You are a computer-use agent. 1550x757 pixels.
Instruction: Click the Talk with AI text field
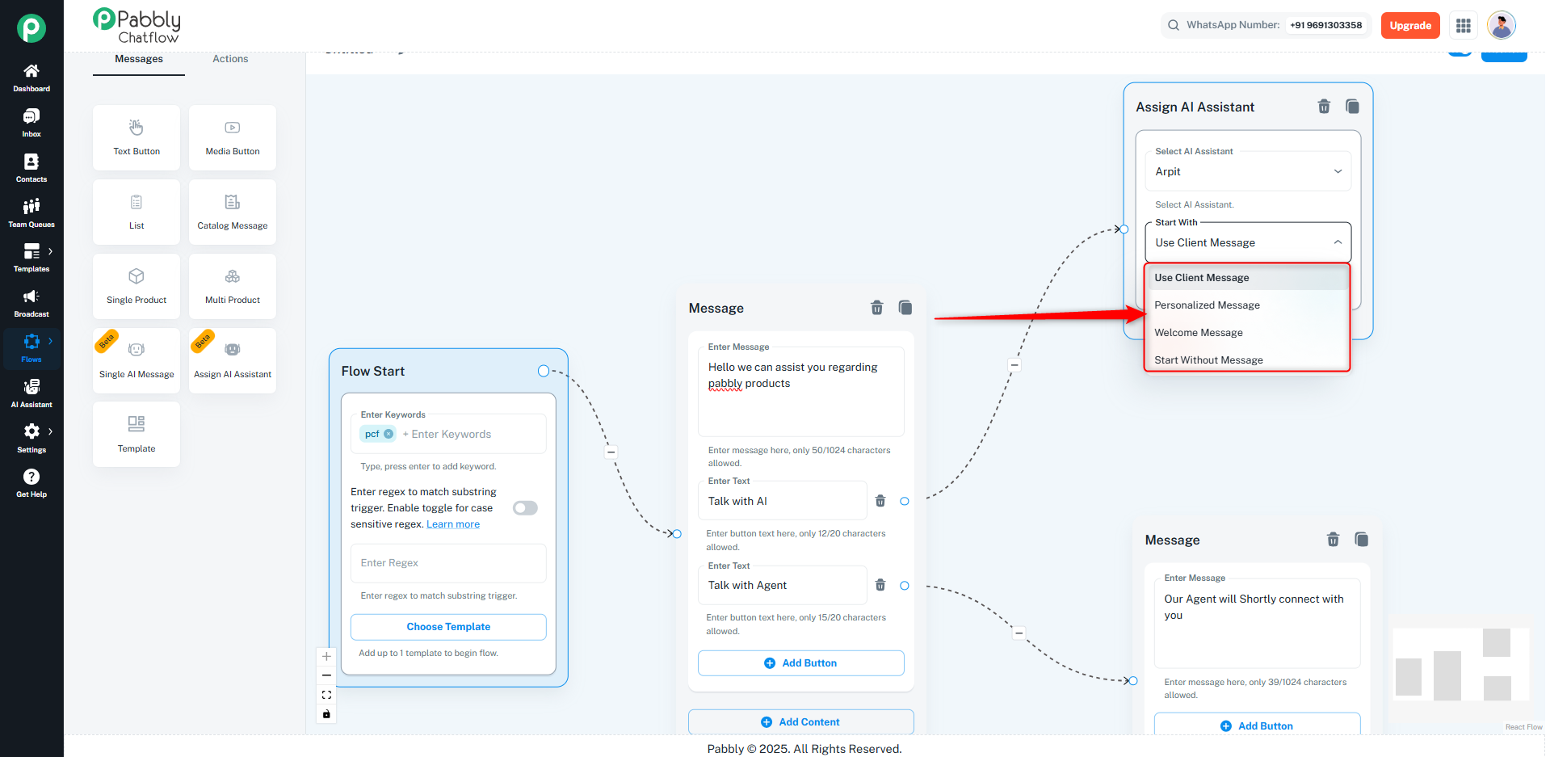click(x=782, y=501)
